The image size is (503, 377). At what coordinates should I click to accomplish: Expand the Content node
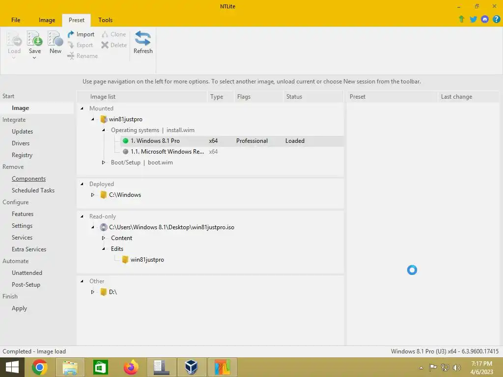[x=104, y=238]
